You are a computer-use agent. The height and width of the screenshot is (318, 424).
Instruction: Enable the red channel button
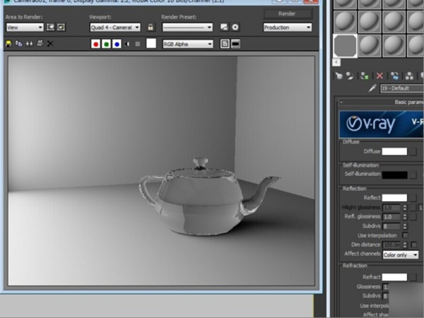pos(95,44)
